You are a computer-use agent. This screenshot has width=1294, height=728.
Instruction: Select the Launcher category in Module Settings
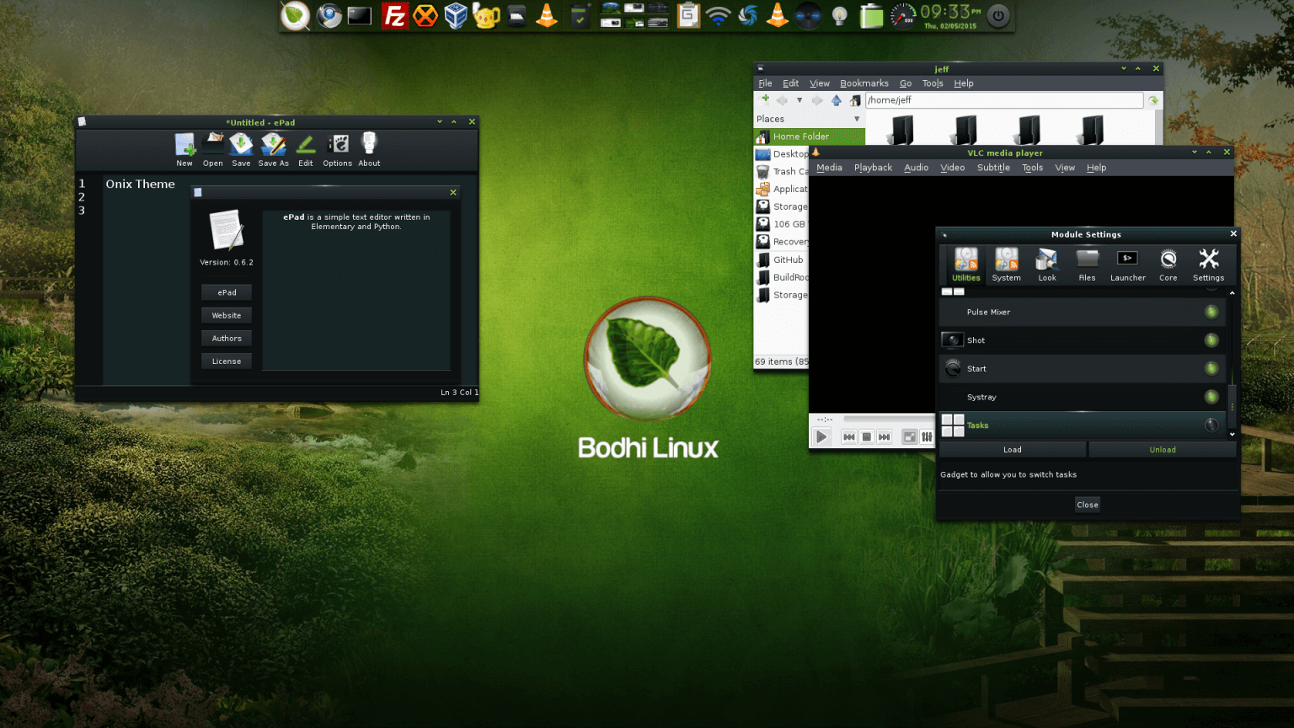point(1127,264)
